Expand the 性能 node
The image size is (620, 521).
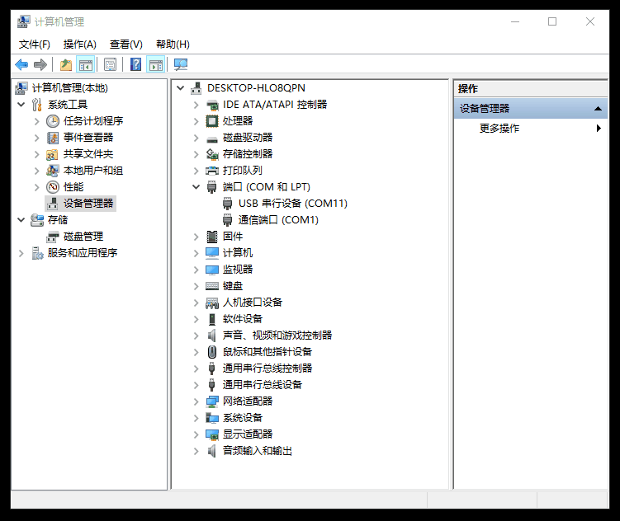pyautogui.click(x=37, y=187)
